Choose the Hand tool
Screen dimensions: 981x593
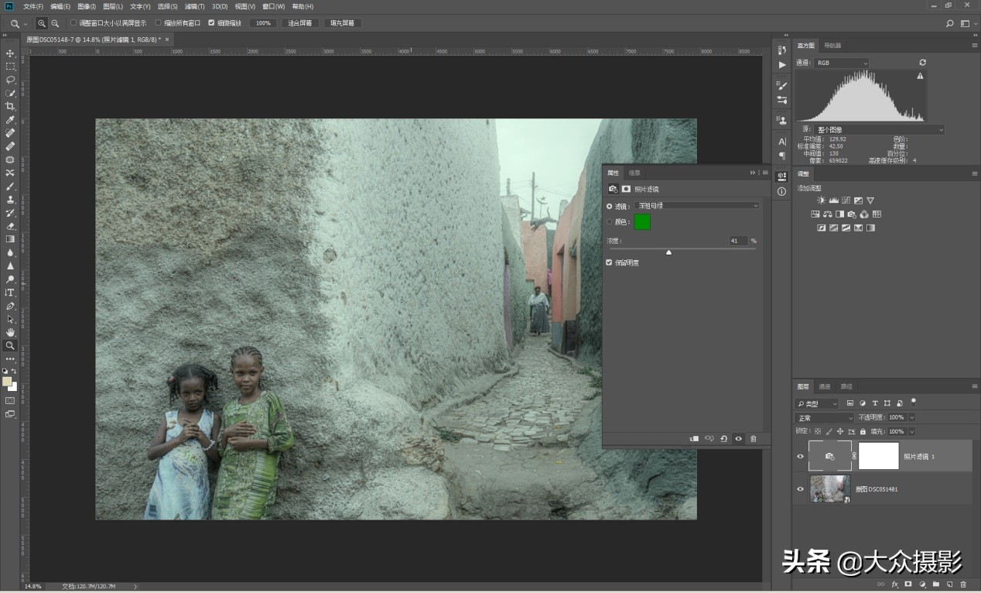10,332
